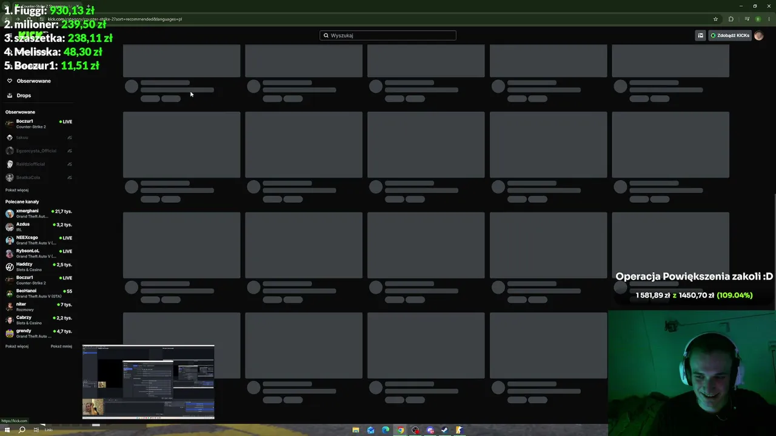Click the heart icon next to Obserwowane

(x=10, y=81)
